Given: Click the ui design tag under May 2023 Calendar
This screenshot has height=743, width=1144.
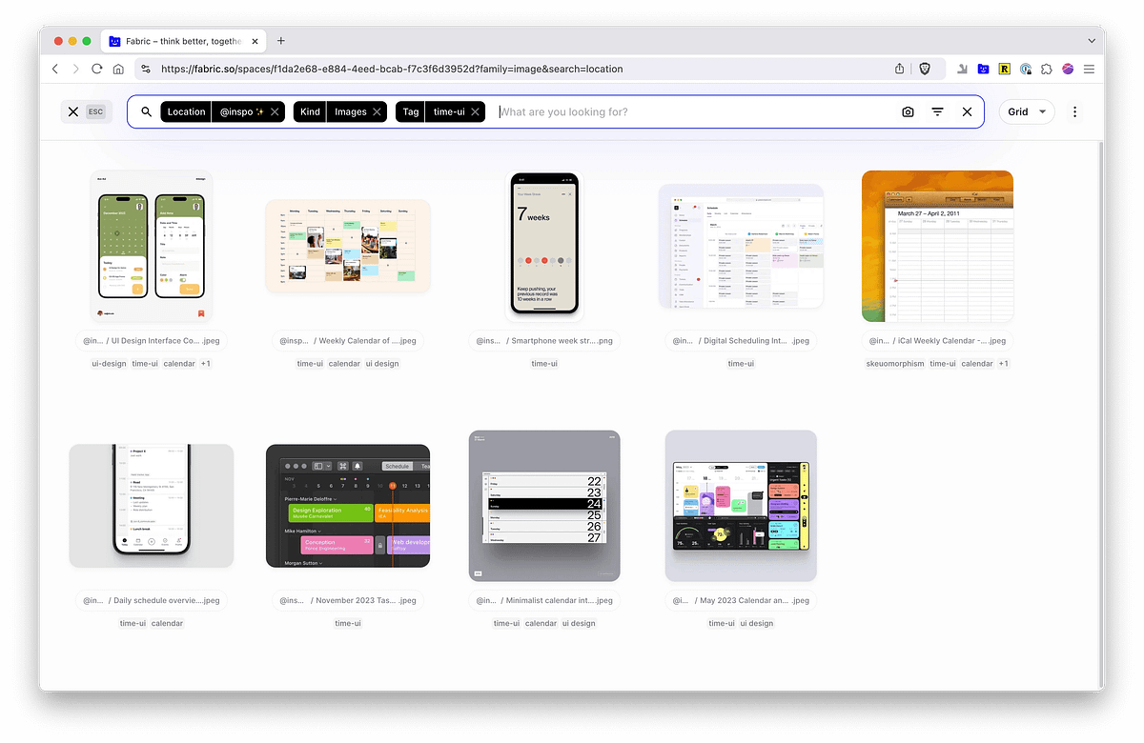Looking at the screenshot, I should (757, 623).
